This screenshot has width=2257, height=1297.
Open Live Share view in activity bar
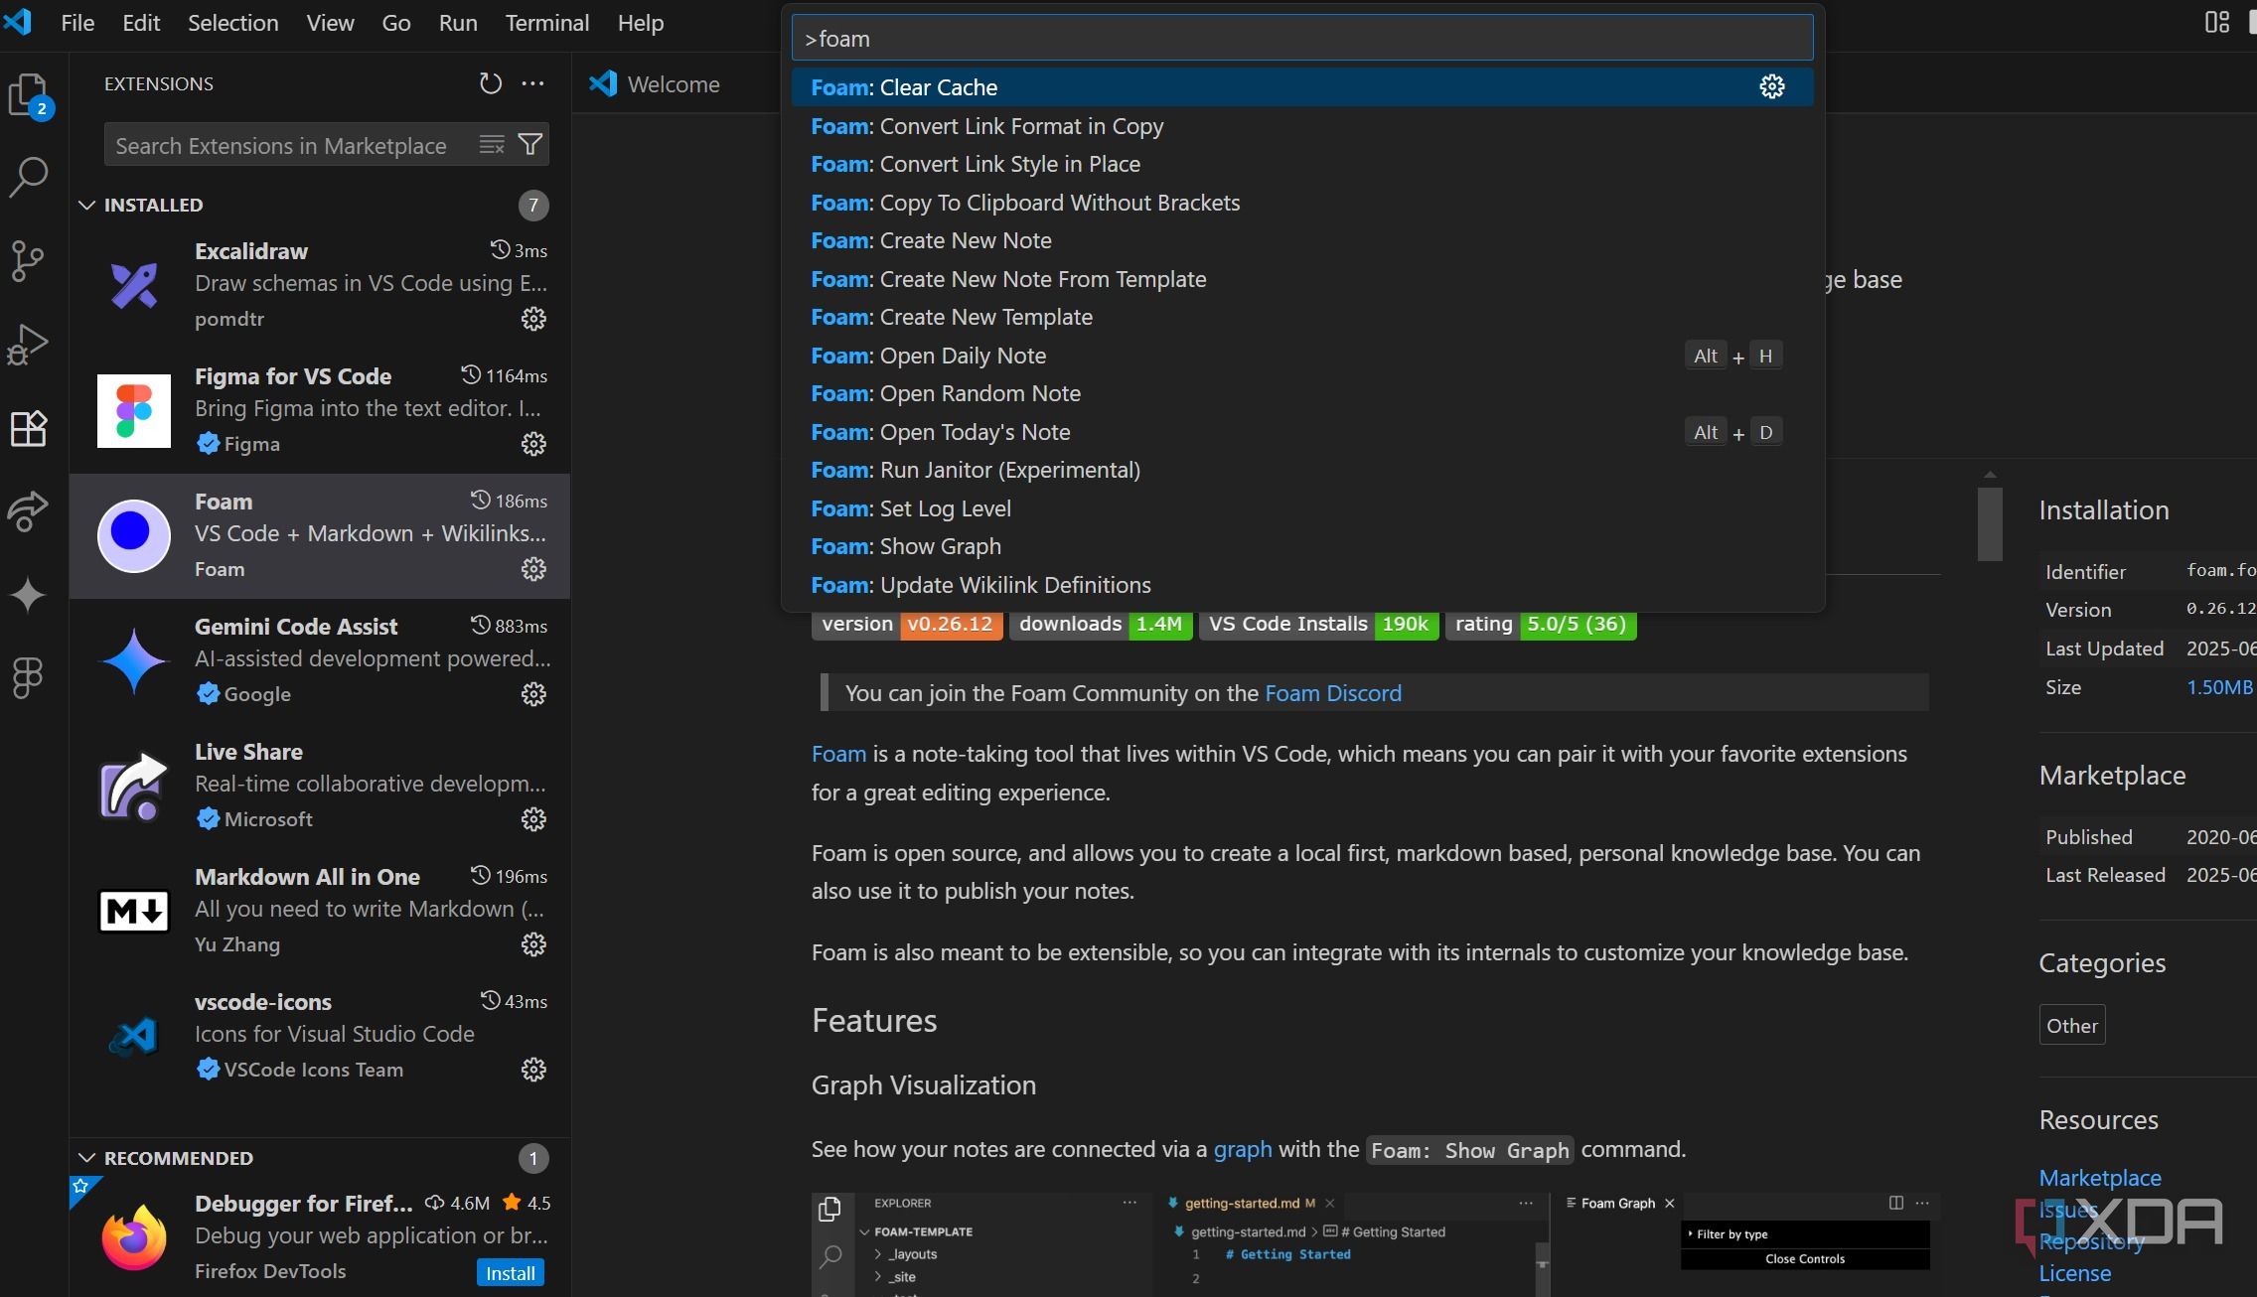click(x=28, y=511)
